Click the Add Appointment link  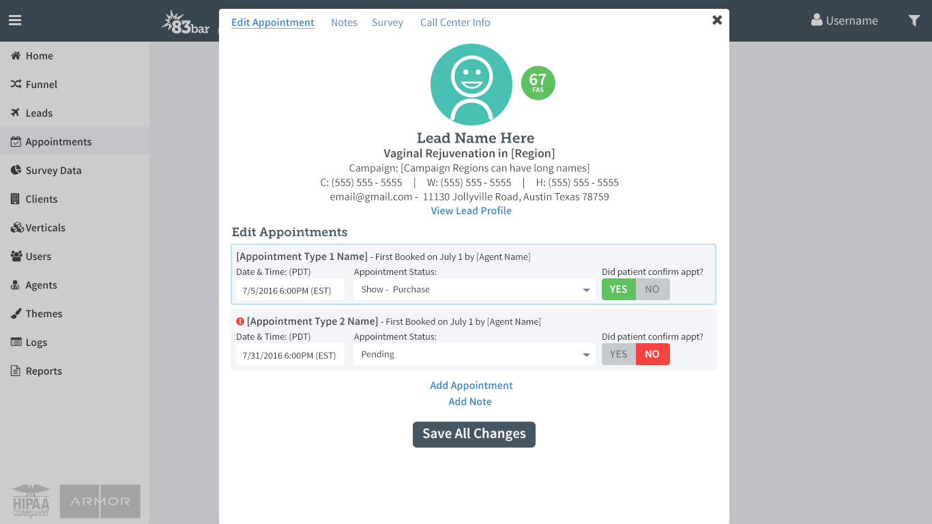pos(471,385)
